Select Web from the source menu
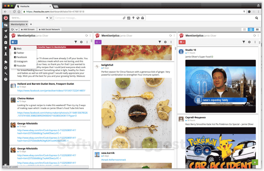 point(24,48)
